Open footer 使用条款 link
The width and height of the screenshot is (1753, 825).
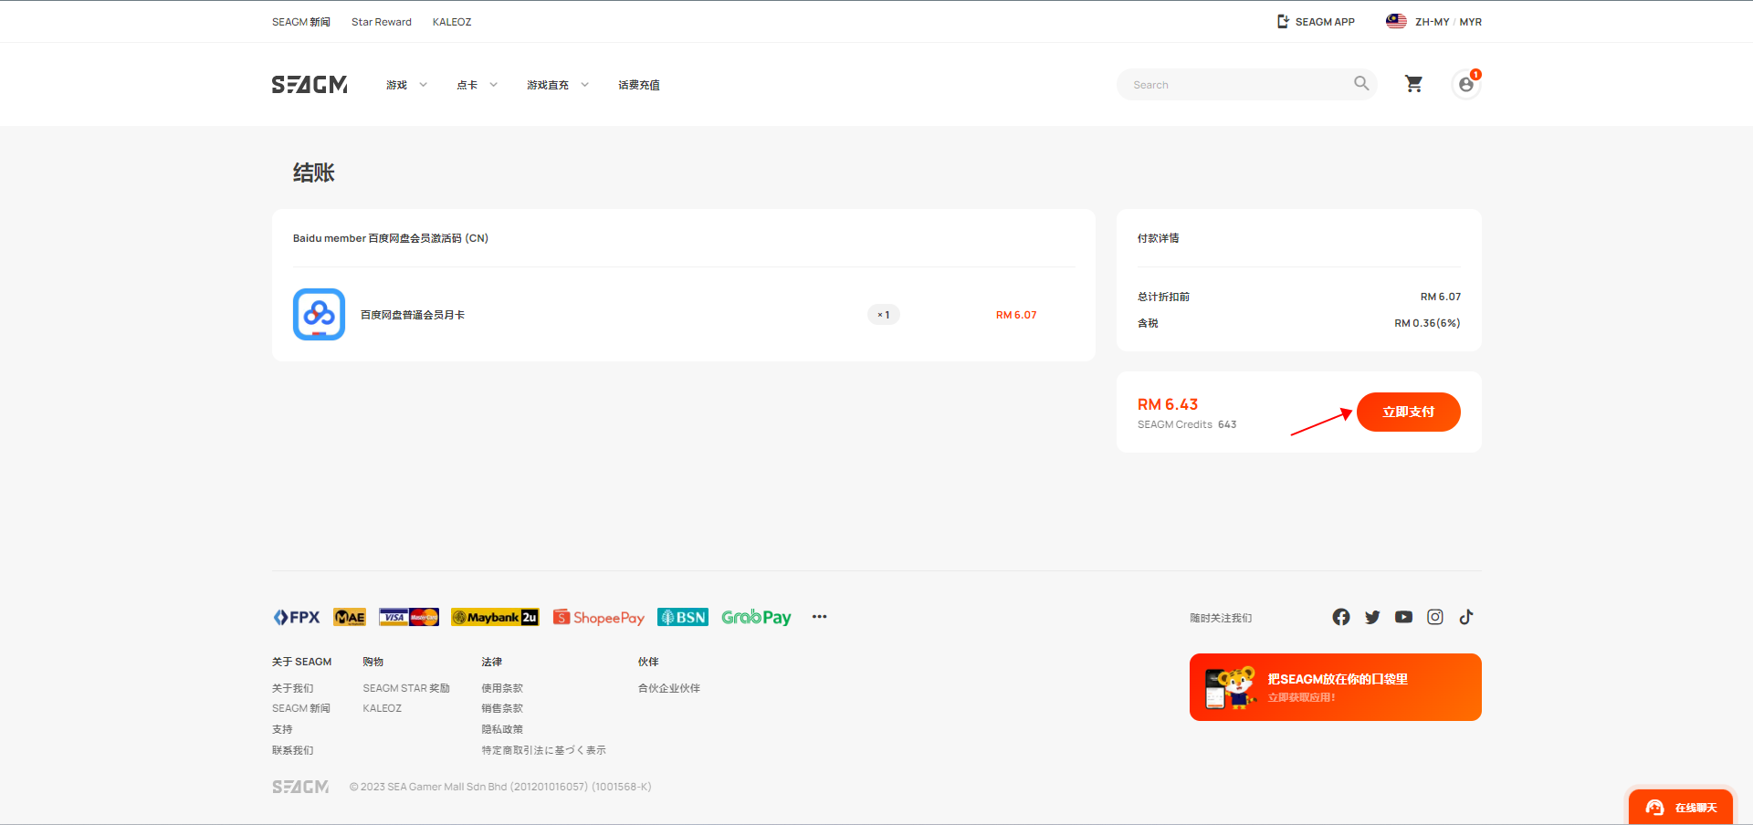[x=502, y=688]
